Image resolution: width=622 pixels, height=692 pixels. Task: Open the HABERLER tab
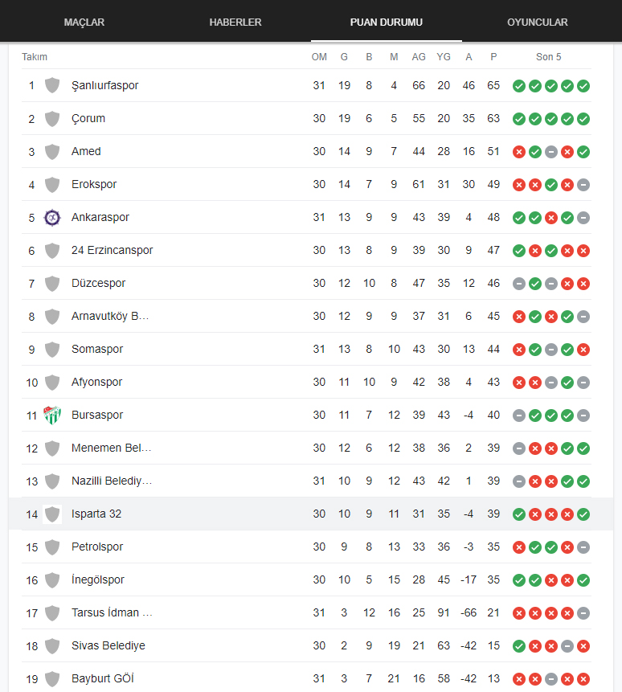coord(235,22)
